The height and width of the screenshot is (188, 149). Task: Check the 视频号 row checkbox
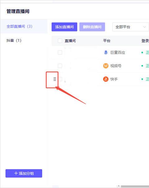[60, 66]
